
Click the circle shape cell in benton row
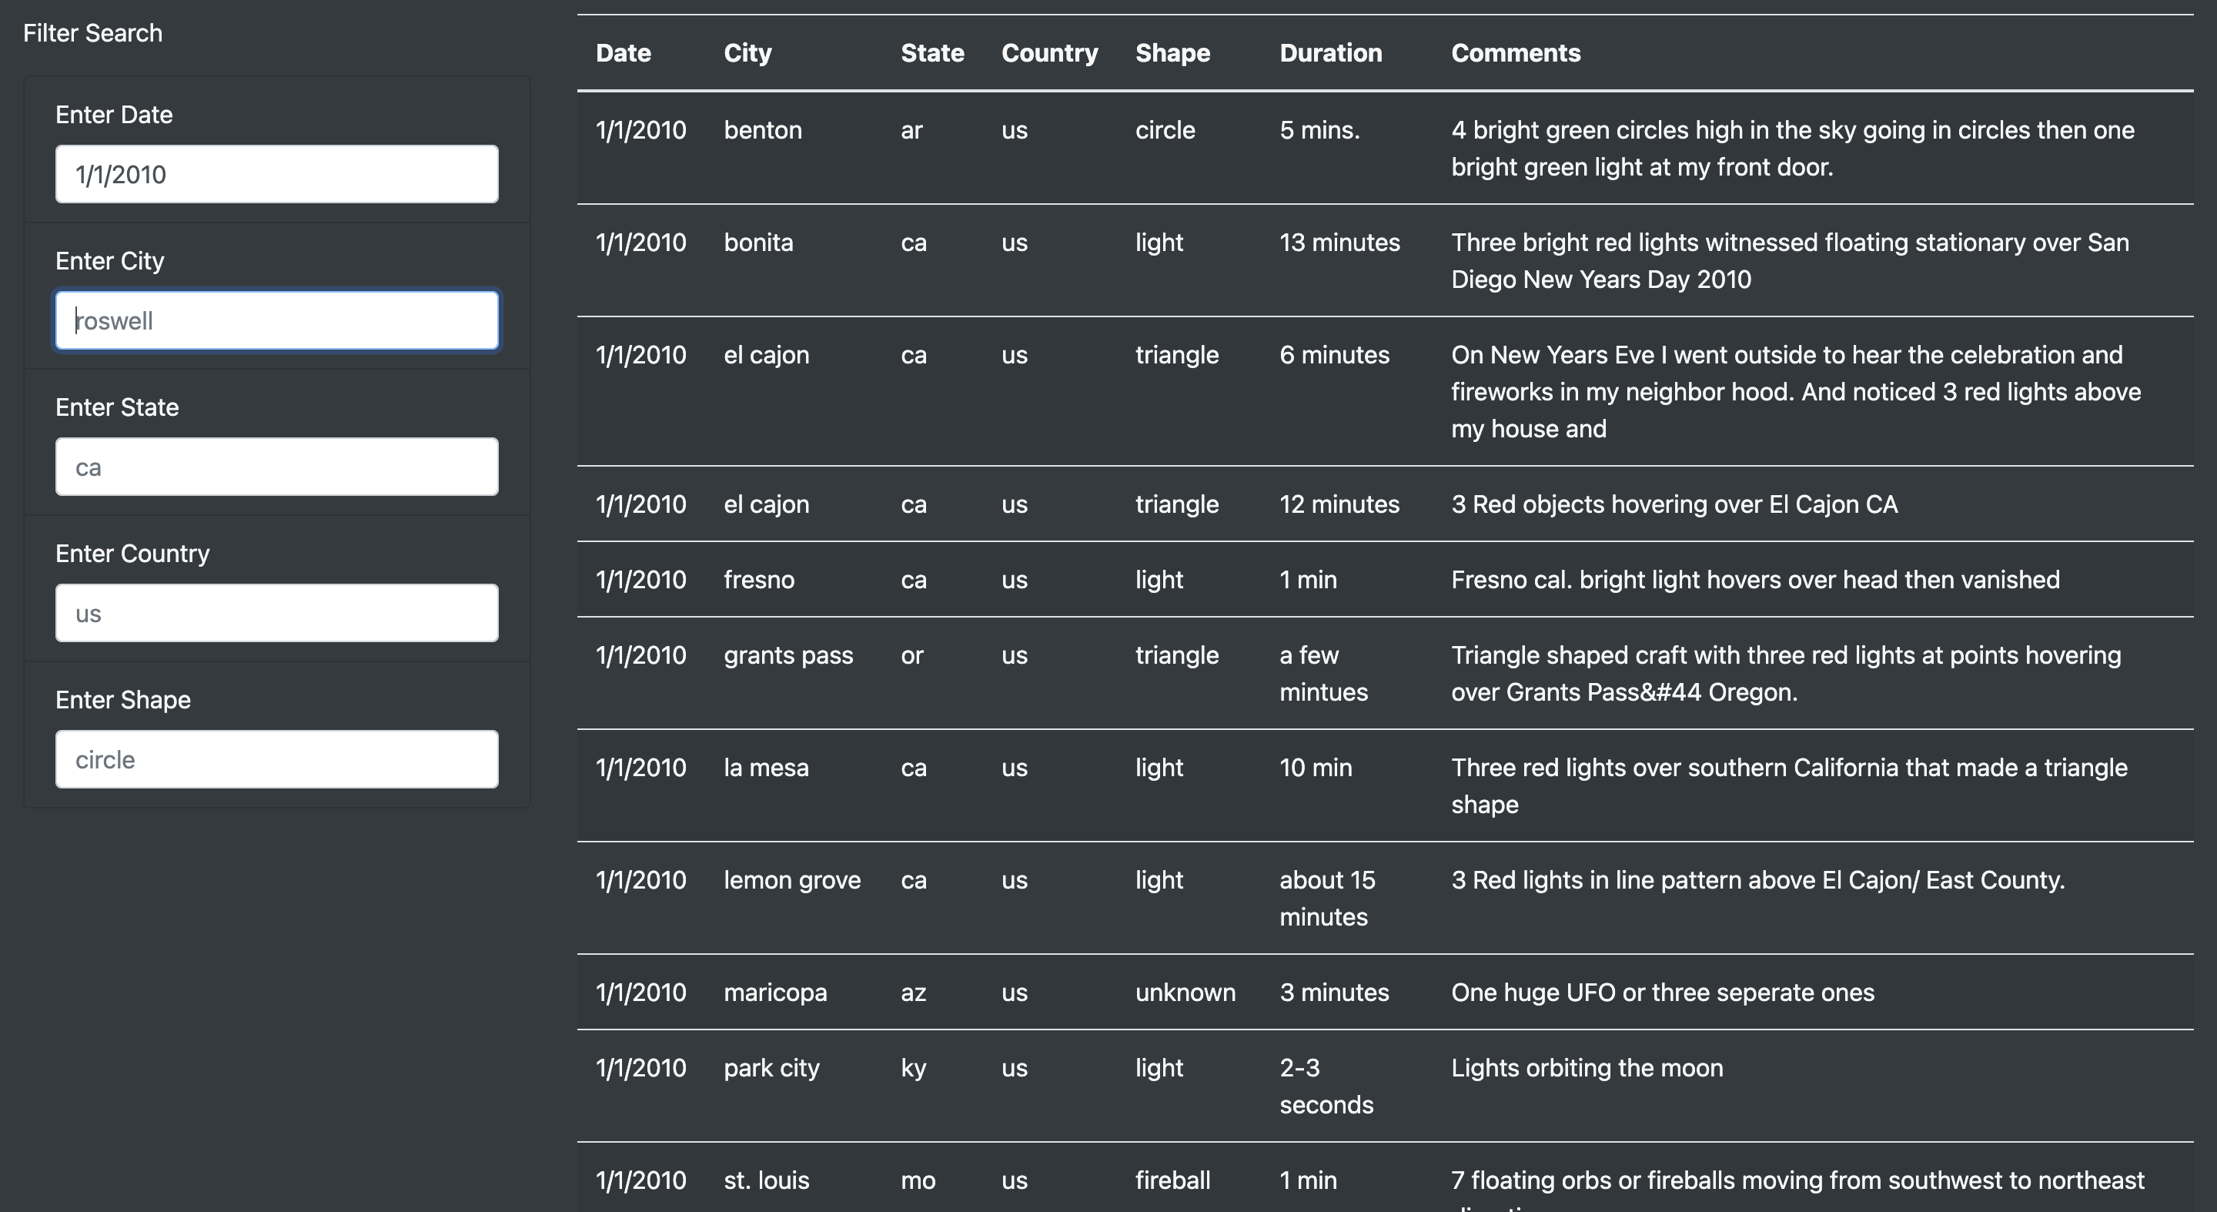pos(1165,130)
